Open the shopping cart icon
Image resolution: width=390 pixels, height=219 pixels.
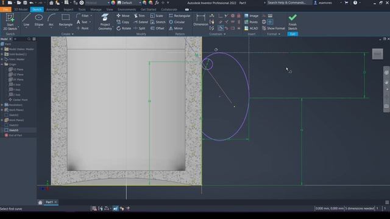346,2
